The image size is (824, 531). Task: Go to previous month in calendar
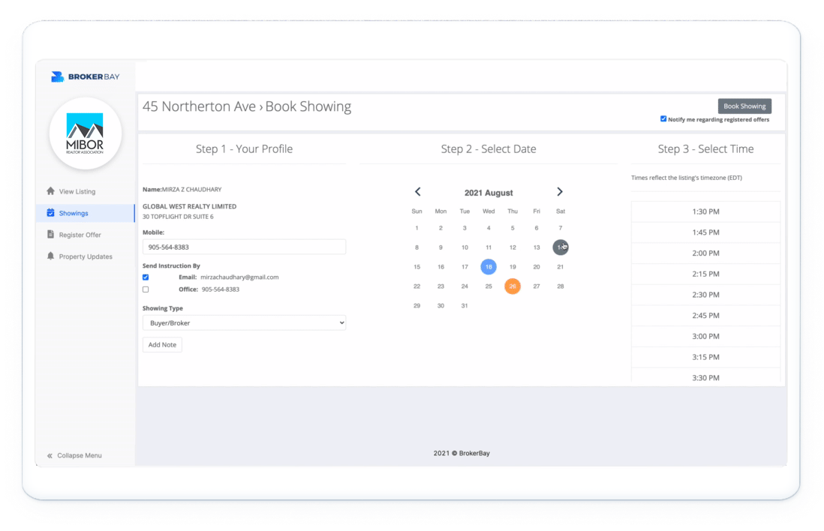click(x=418, y=192)
